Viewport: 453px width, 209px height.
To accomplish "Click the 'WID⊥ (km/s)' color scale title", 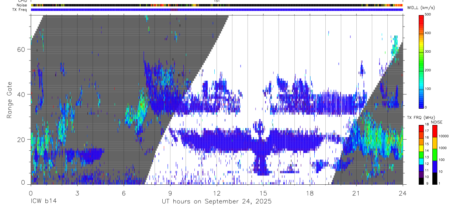I will [x=421, y=7].
